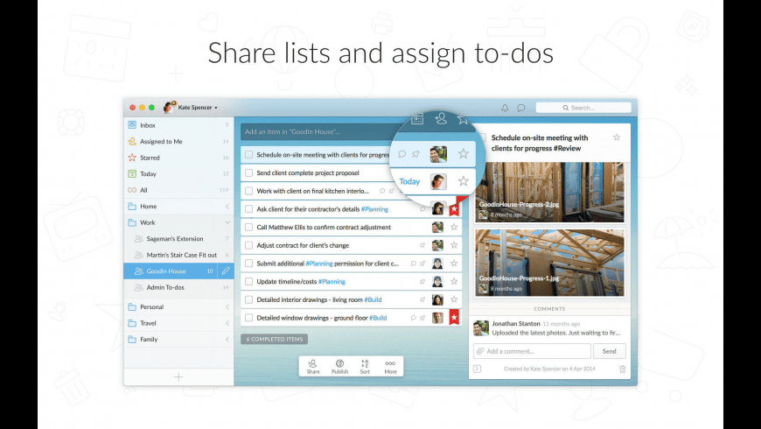
Task: Star the 'Adjust contract for client's change' task
Action: tap(454, 245)
